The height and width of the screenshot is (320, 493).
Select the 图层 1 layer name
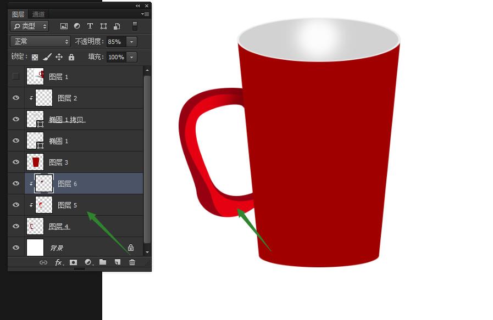(58, 77)
